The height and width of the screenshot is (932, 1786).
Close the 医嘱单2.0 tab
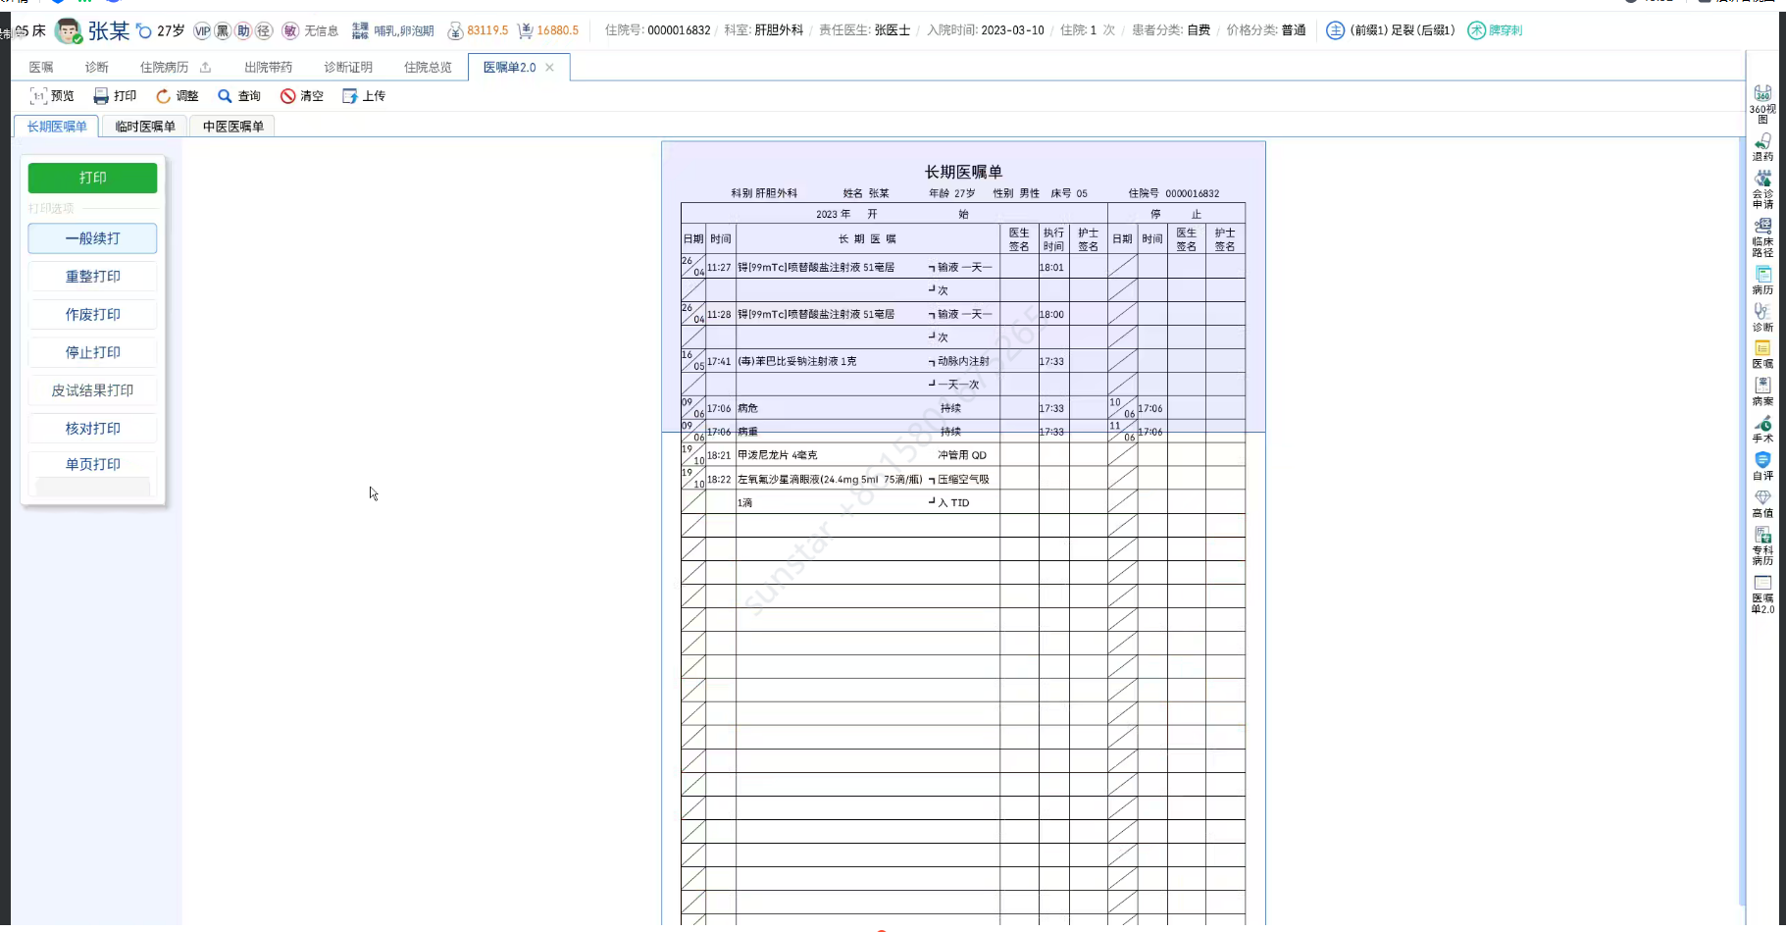(550, 68)
